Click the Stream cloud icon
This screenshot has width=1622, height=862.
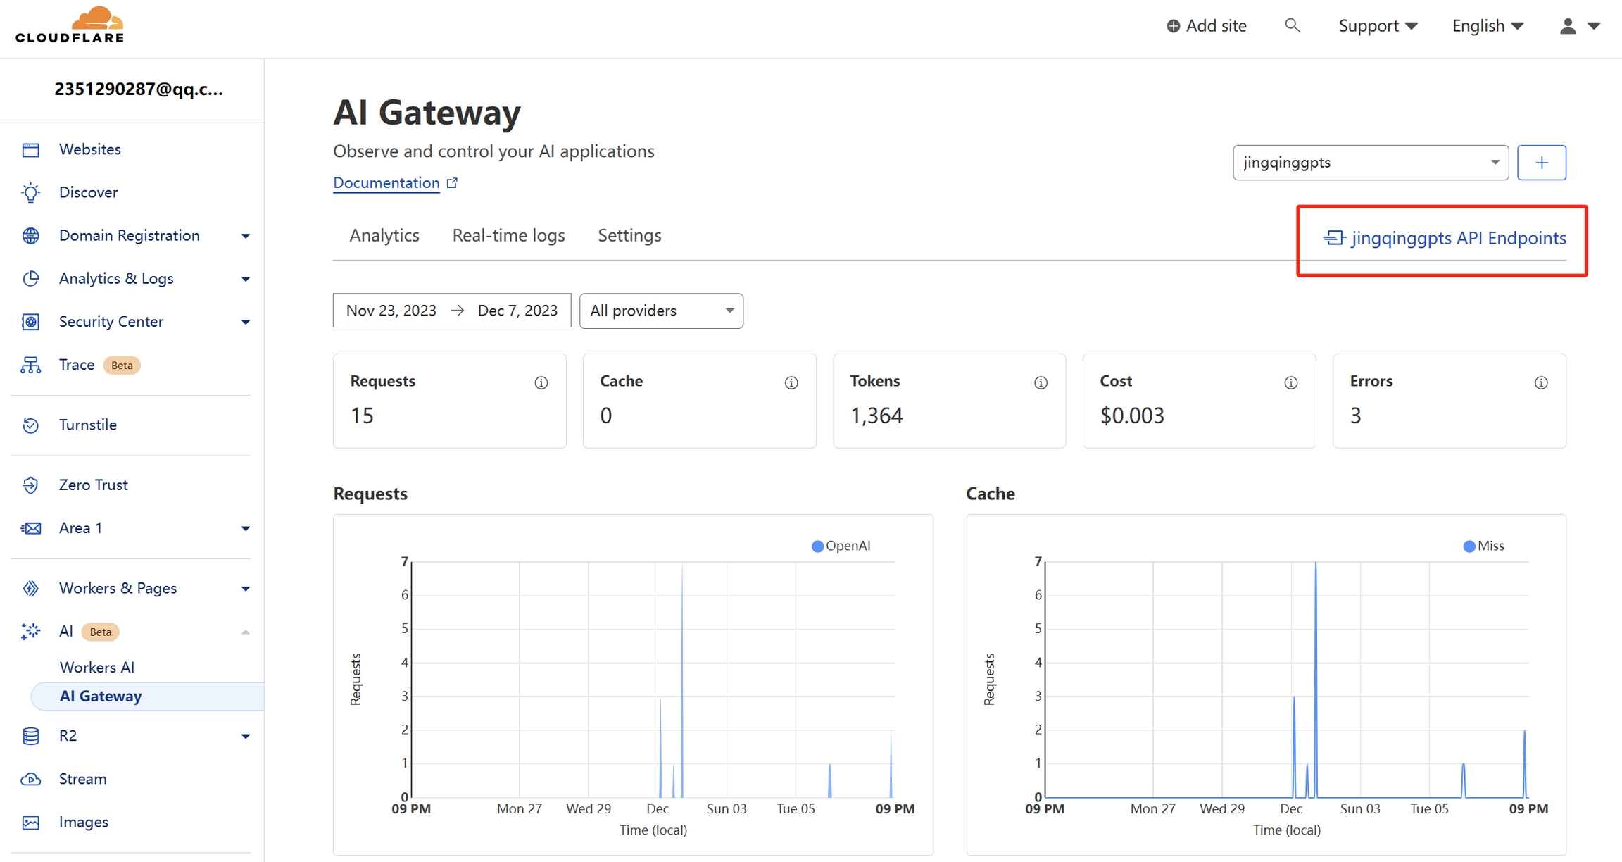pyautogui.click(x=30, y=779)
